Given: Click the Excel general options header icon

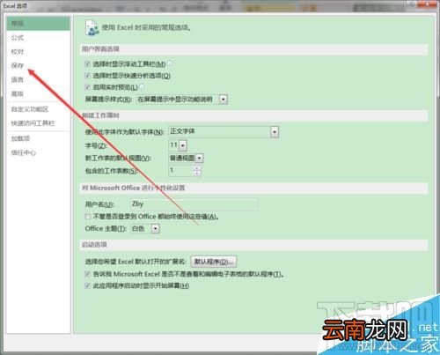Looking at the screenshot, I should (92, 28).
